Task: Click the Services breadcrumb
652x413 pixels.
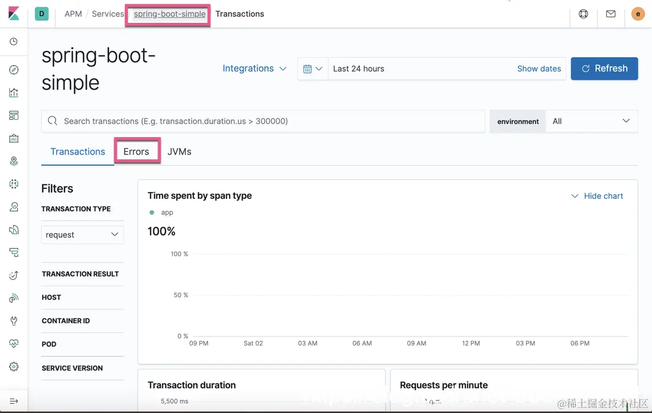Action: (x=108, y=14)
